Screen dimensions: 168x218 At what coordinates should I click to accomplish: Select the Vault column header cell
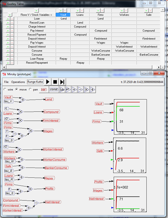click(63, 15)
